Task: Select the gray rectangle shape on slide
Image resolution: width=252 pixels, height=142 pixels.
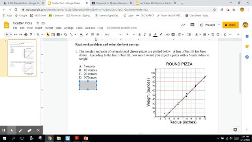Action: coord(88,85)
